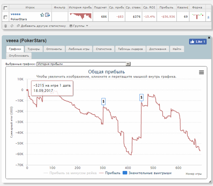The width and height of the screenshot is (213, 186).
Task: Click the trash delete icon below the table
Action: click(x=5, y=26)
